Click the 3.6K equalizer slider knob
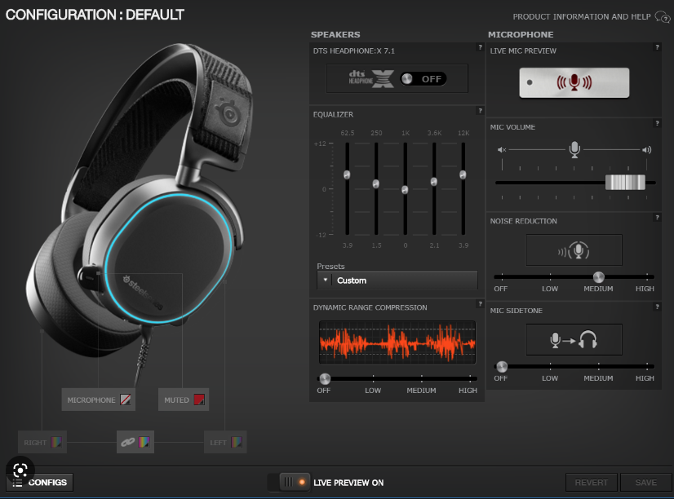This screenshot has width=674, height=499. [434, 182]
